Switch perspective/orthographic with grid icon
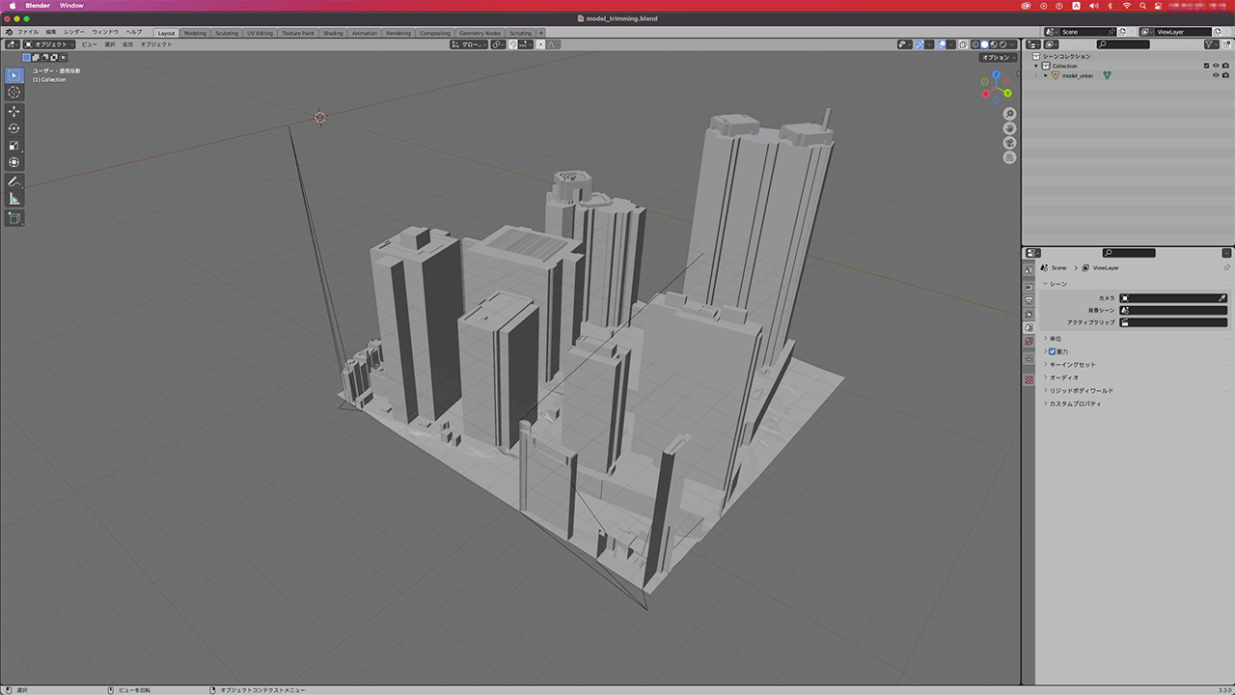This screenshot has width=1235, height=695. pos(1010,157)
